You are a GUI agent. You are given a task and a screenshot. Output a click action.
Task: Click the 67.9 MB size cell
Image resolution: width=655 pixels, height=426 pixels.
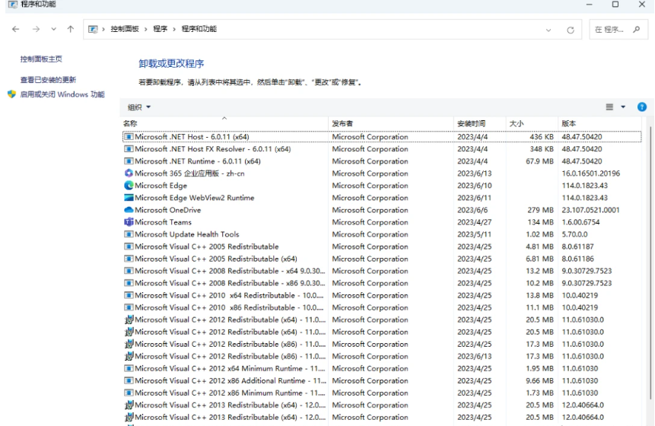pos(539,161)
